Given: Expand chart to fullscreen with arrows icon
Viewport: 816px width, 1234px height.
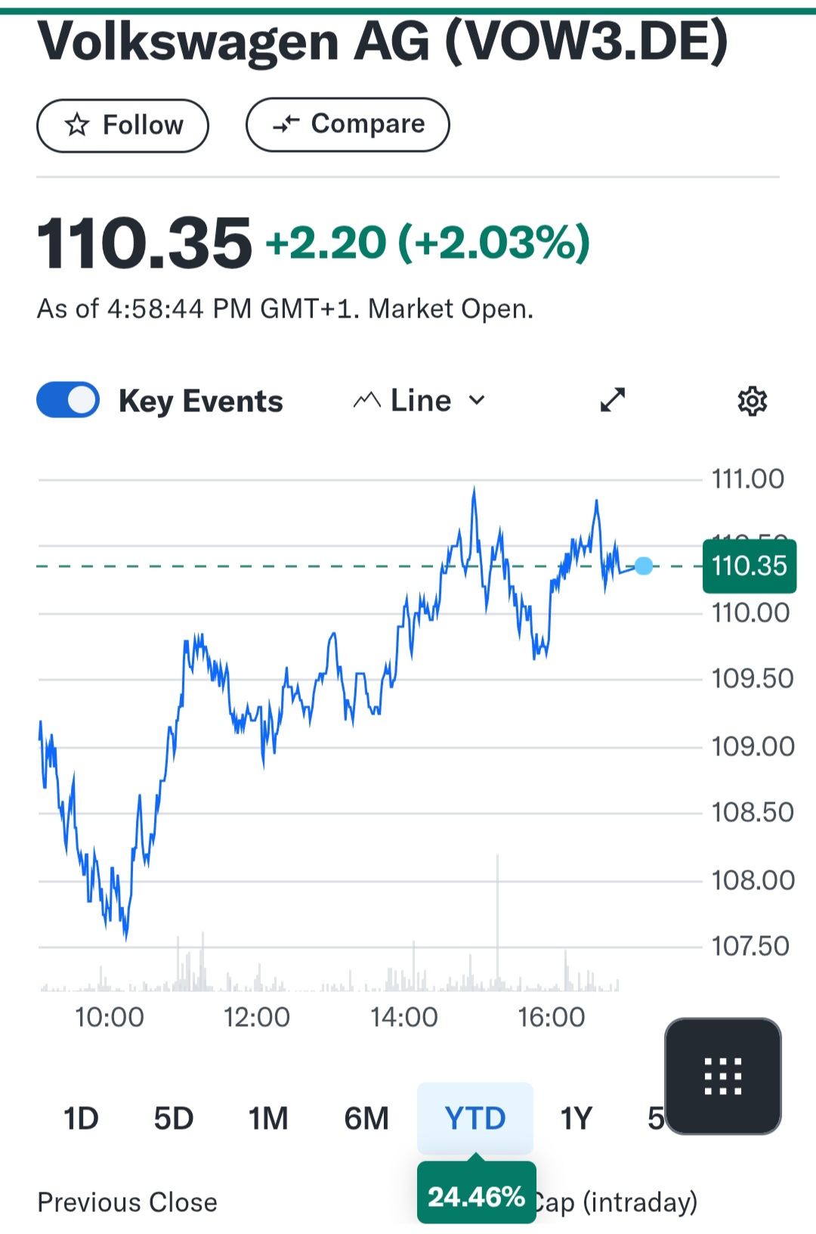Looking at the screenshot, I should click(x=613, y=400).
